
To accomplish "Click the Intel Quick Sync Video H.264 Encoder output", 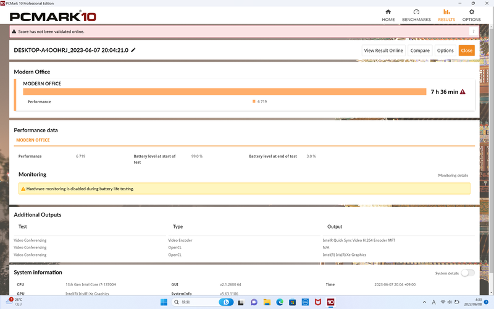I will click(359, 240).
